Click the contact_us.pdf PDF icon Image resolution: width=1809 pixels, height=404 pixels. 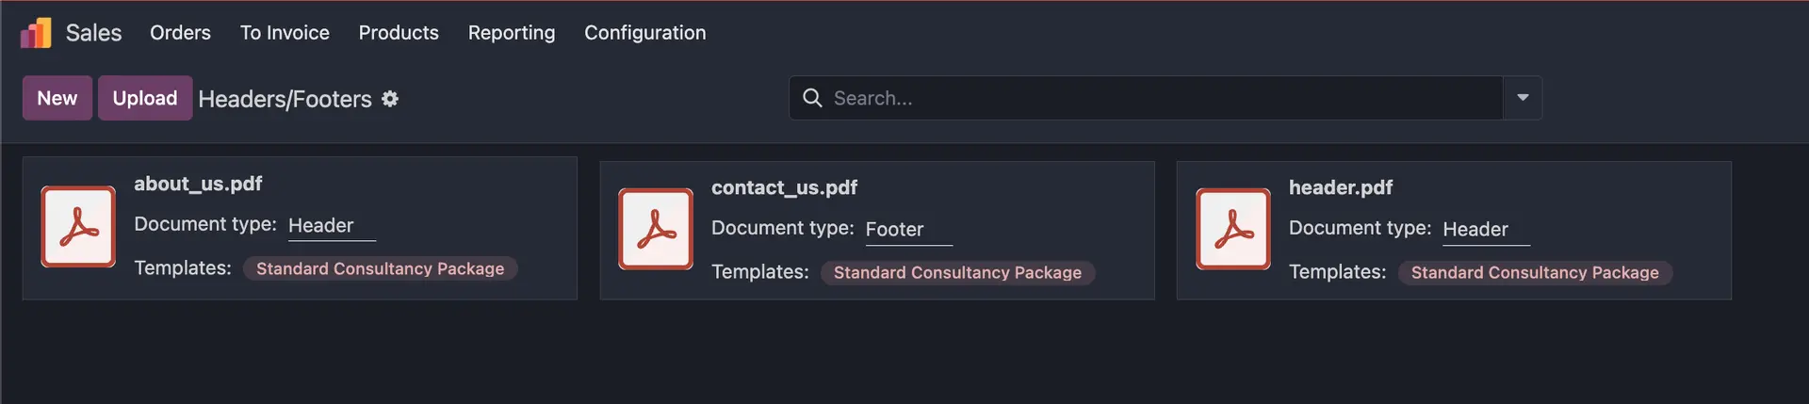click(656, 230)
